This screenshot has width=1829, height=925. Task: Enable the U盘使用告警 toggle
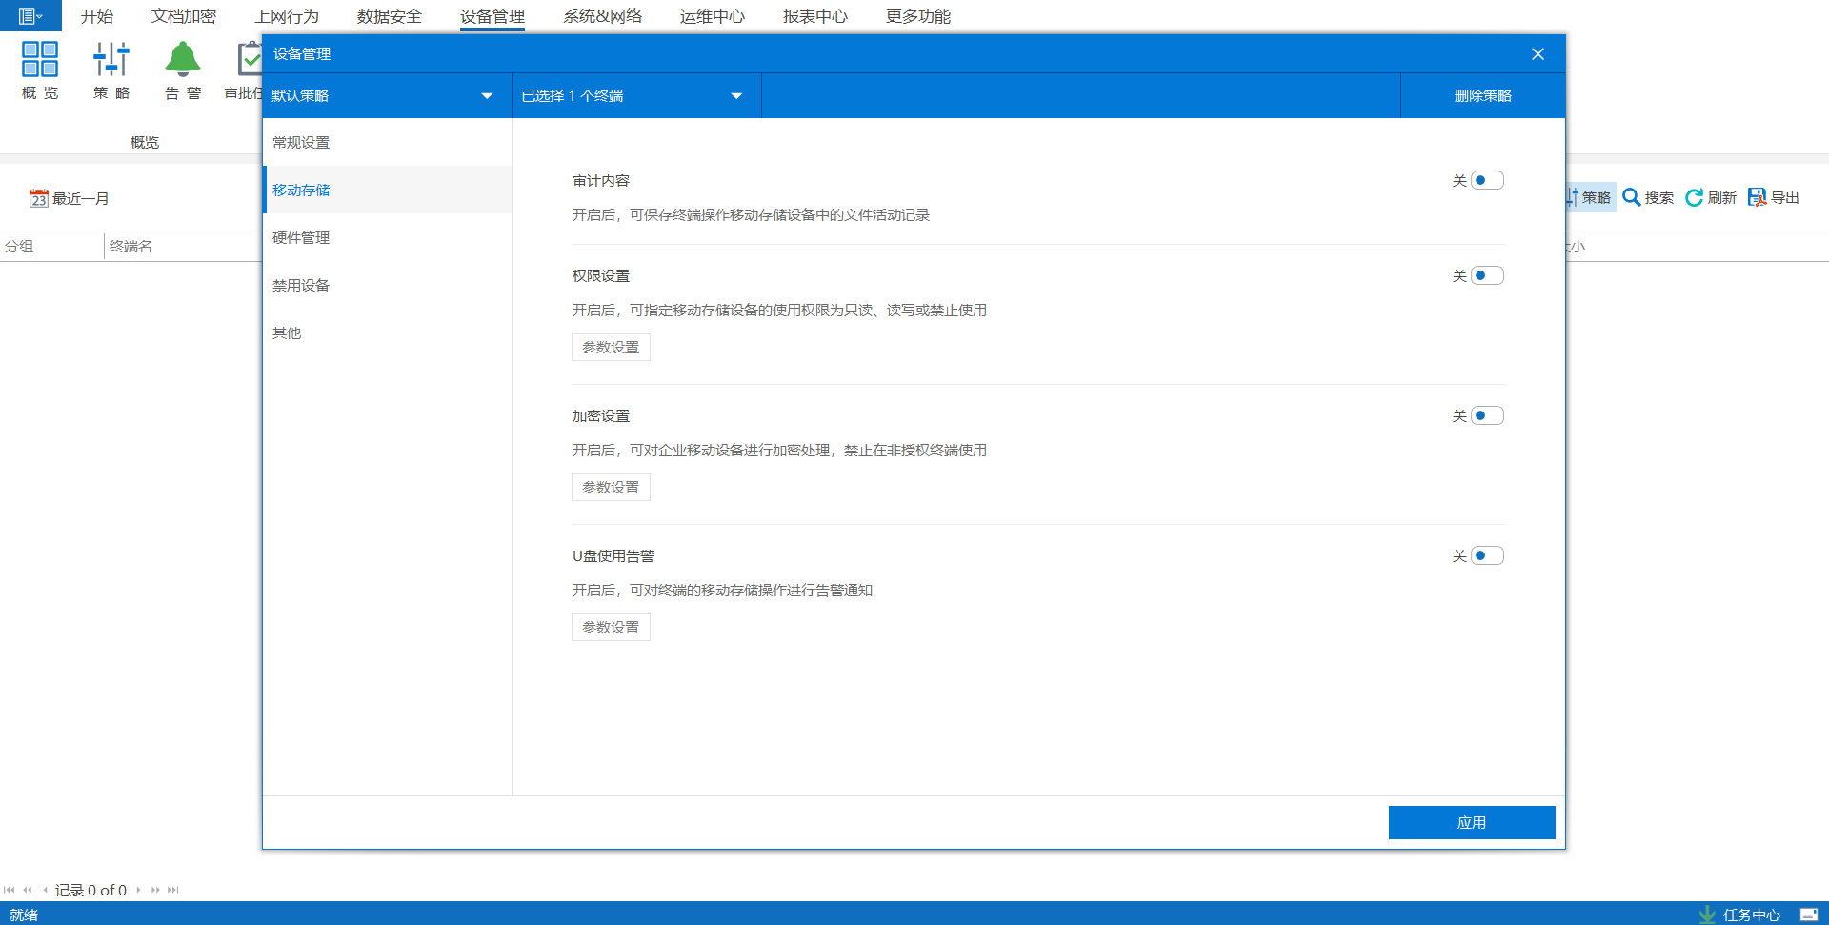(1486, 555)
